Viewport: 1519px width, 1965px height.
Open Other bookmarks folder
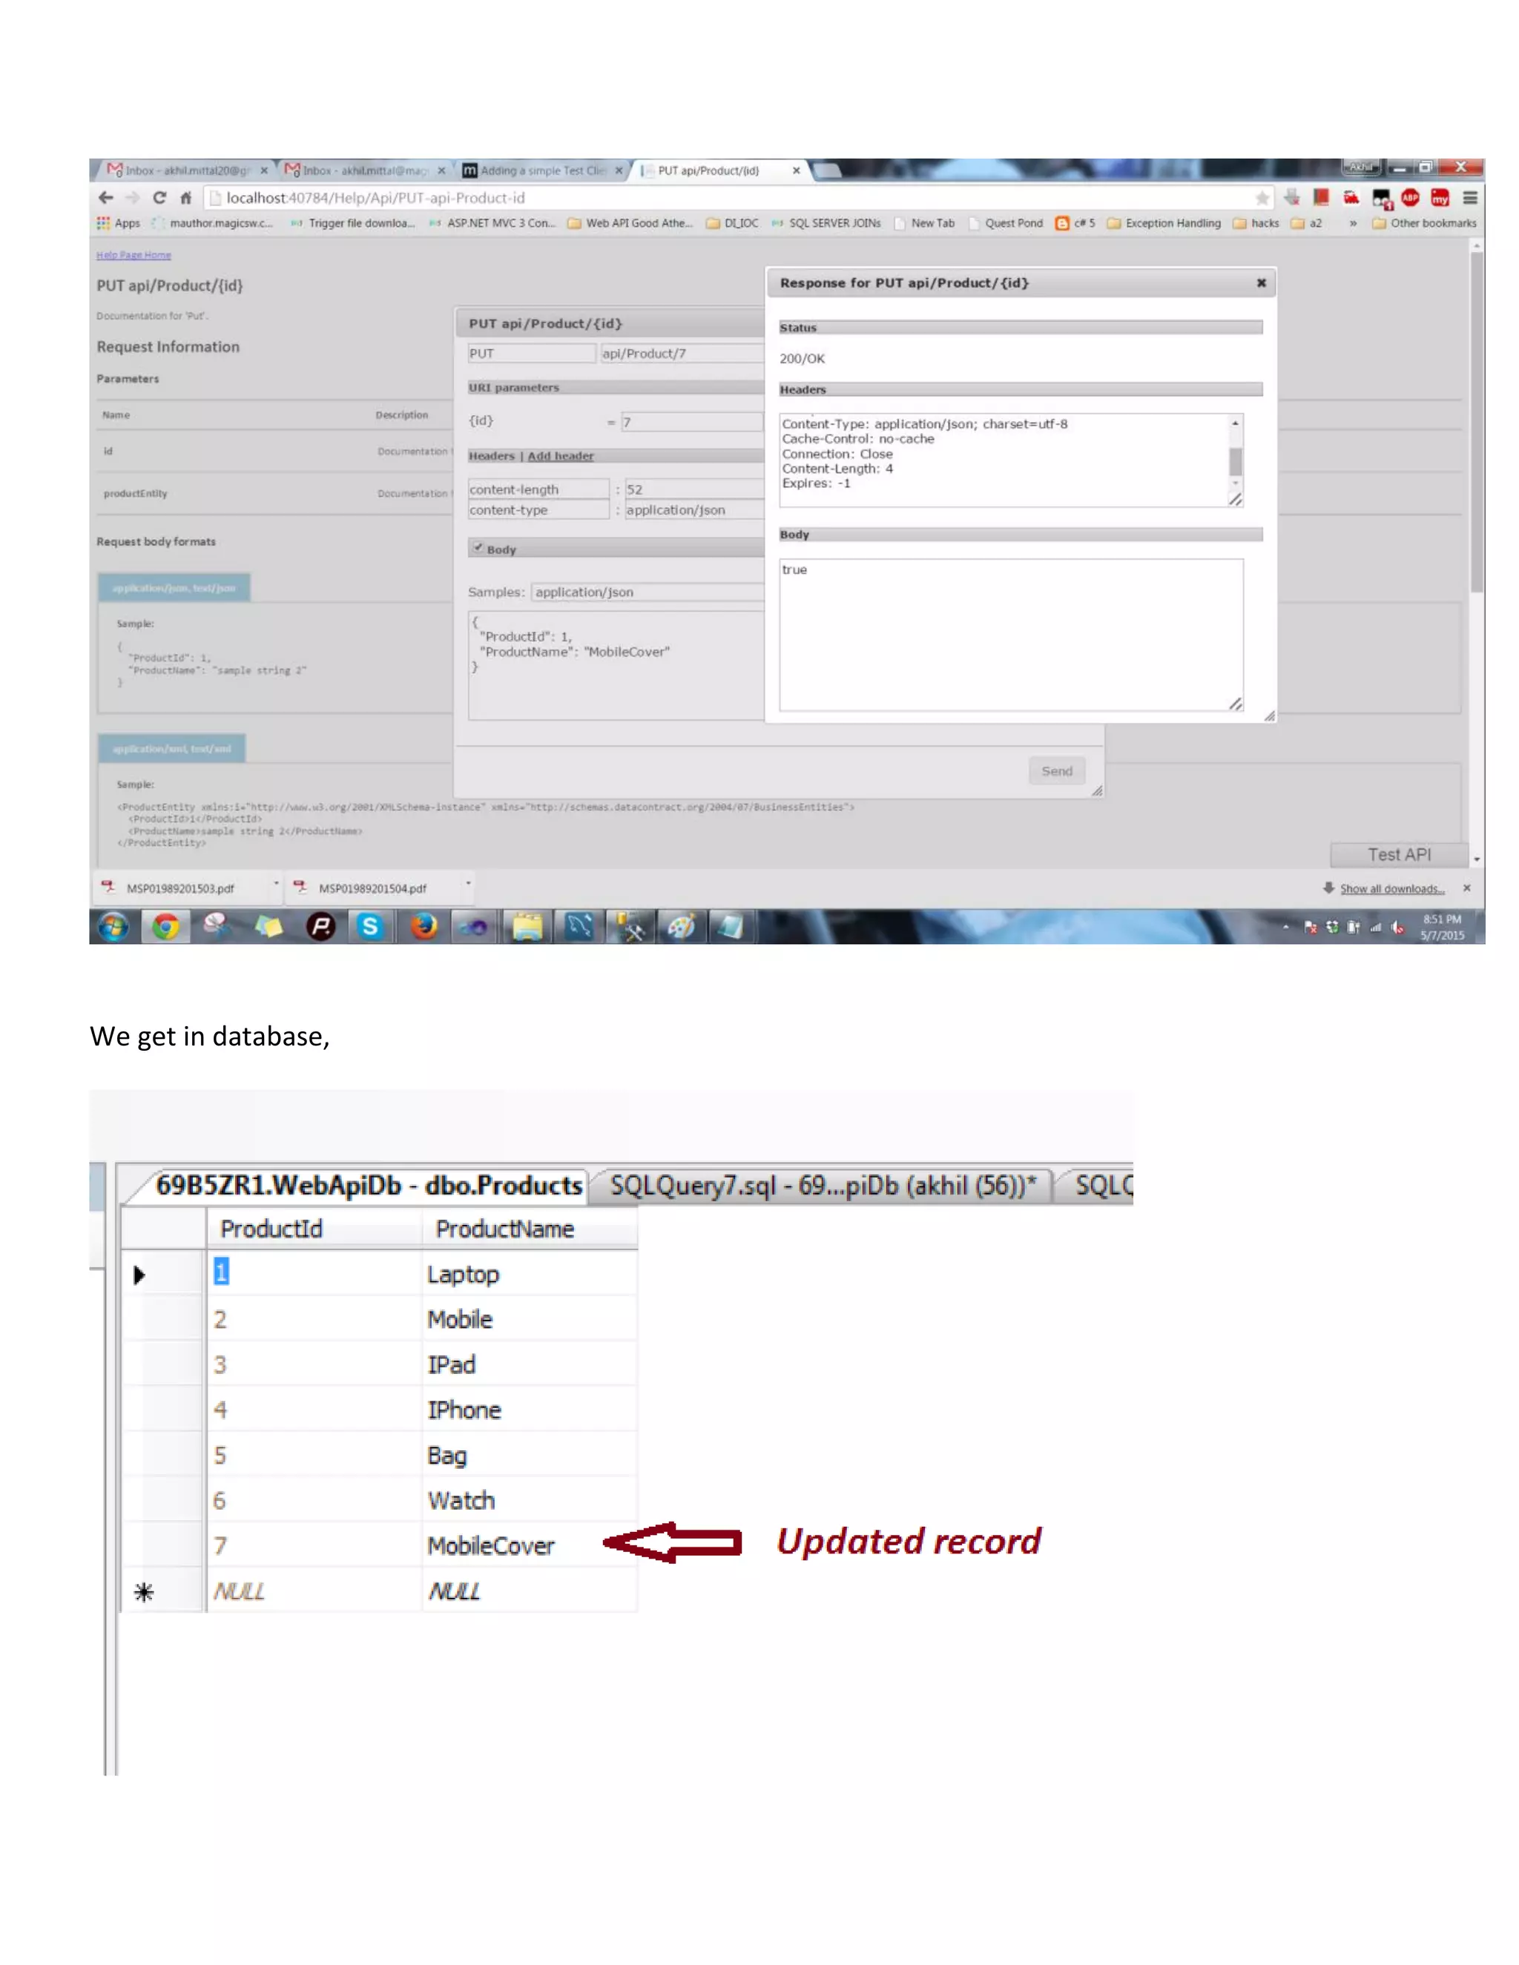1425,223
